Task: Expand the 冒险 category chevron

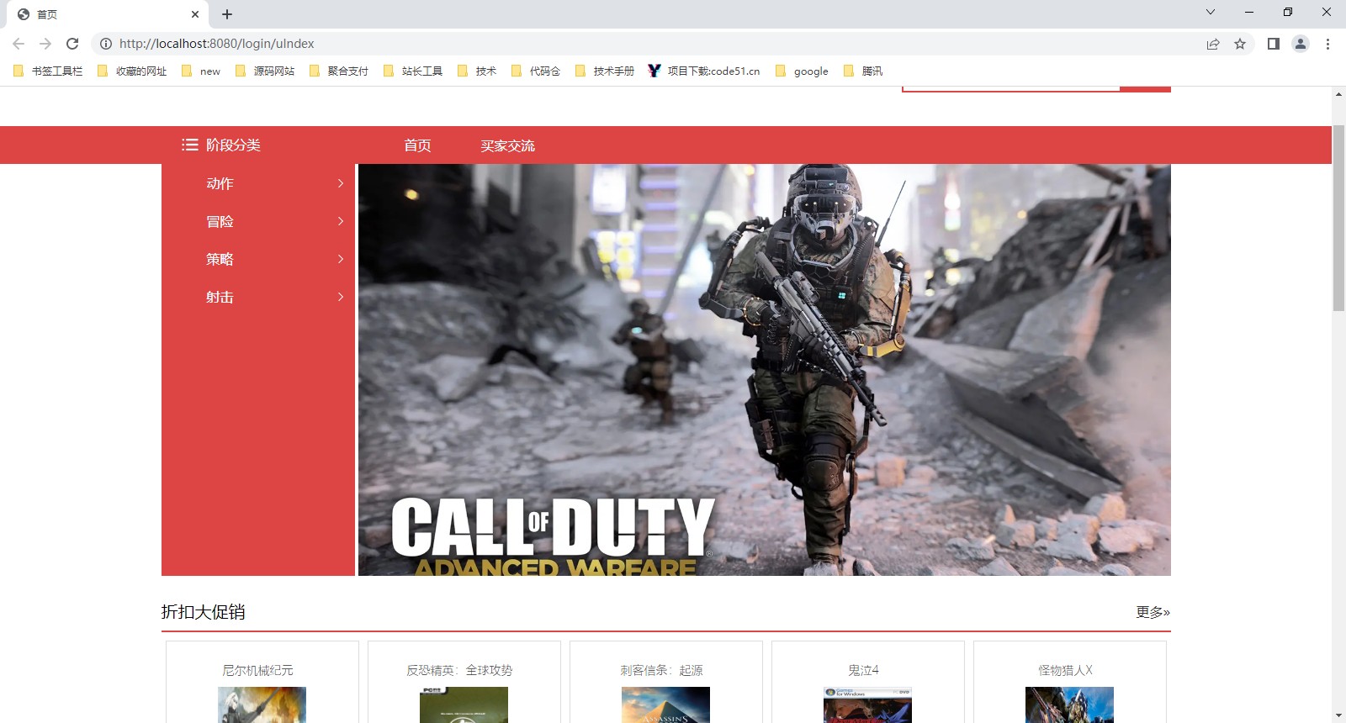Action: point(341,221)
